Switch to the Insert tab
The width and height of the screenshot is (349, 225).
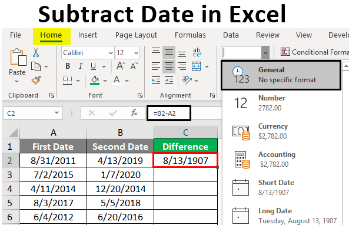(x=88, y=35)
